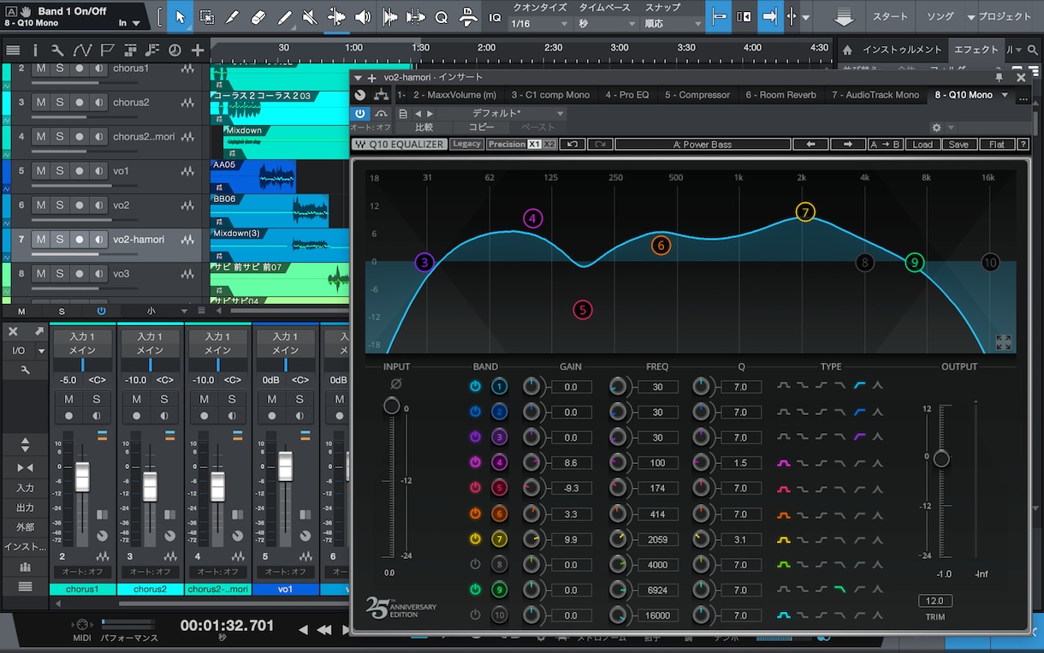Expand the Q10 graph fullscreen icon
The height and width of the screenshot is (653, 1044).
[x=1004, y=342]
